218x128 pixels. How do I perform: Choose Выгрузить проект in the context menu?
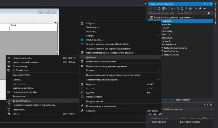pyautogui.click(x=120, y=101)
